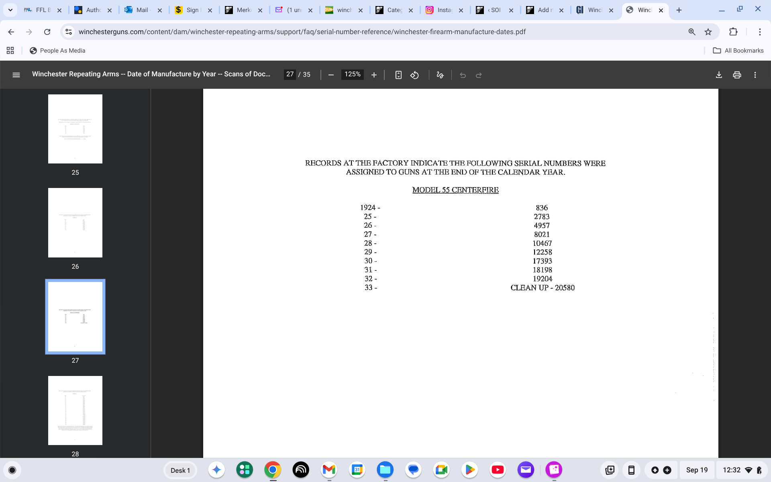The height and width of the screenshot is (482, 771).
Task: Open PDF viewer more actions menu
Action: pyautogui.click(x=755, y=75)
